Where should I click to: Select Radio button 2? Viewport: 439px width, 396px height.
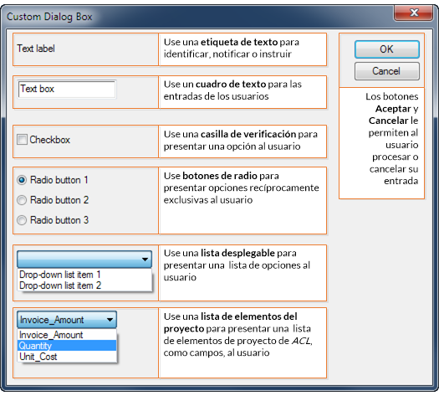(22, 200)
